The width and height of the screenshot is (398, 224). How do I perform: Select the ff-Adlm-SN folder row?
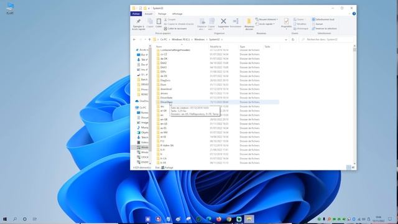tap(218, 146)
